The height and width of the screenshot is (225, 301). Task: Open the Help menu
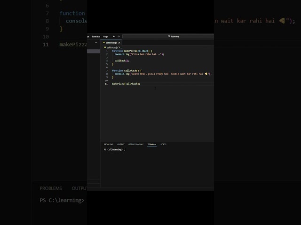click(x=105, y=37)
